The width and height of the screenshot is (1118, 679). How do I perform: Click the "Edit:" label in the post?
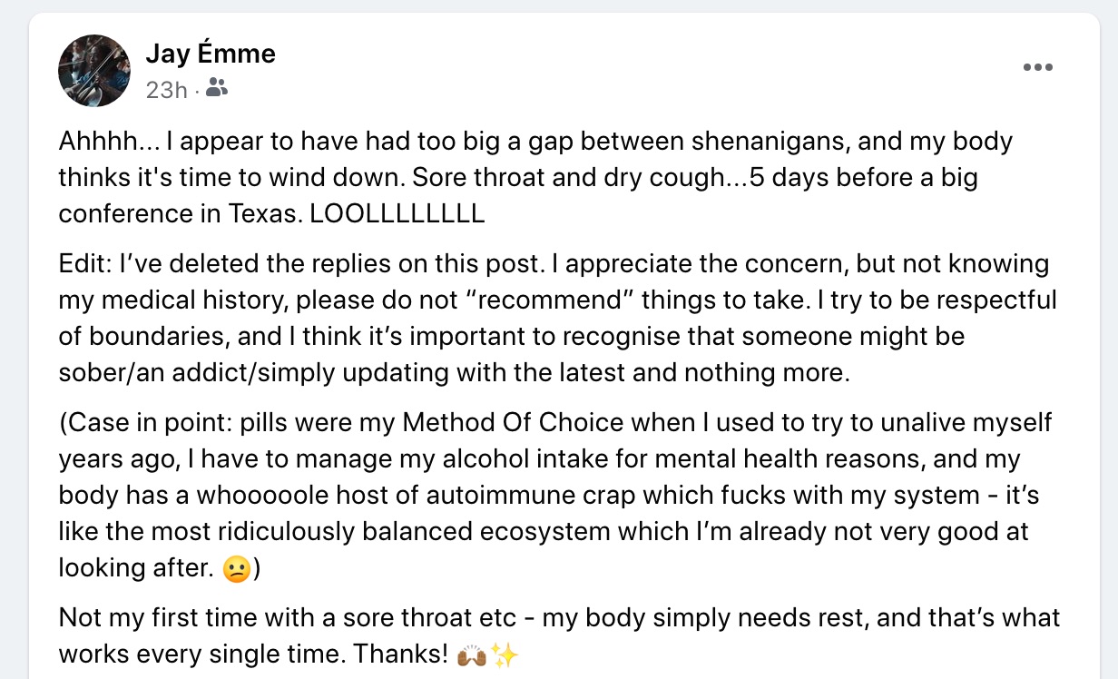[85, 264]
